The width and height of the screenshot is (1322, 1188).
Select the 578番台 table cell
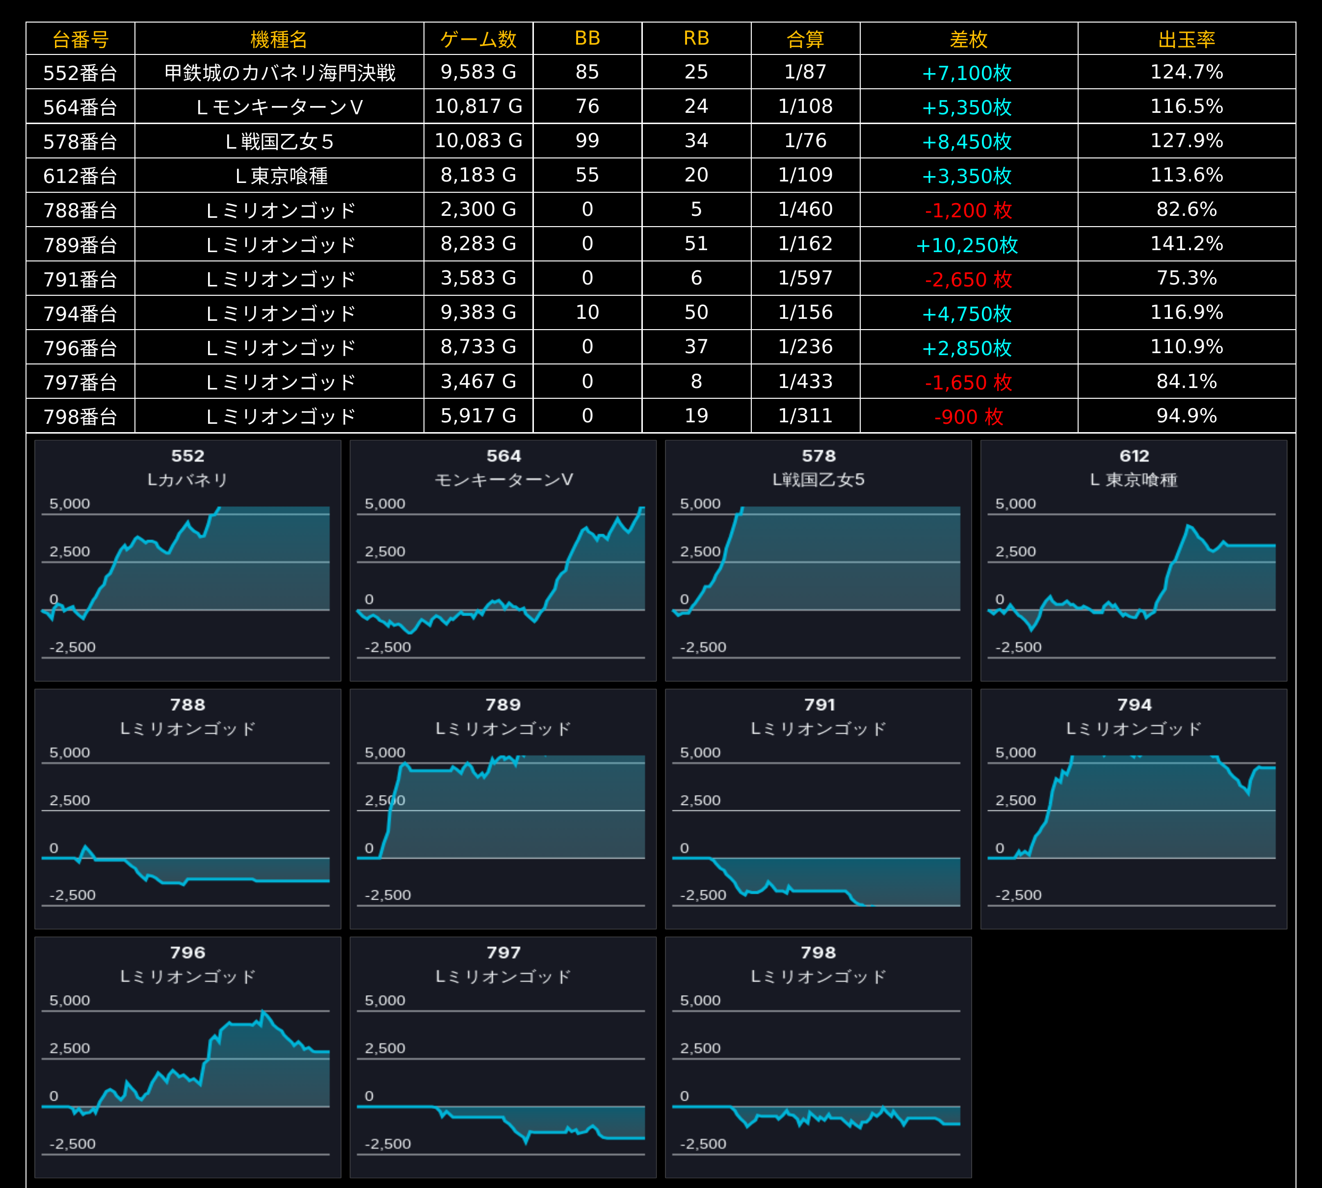80,141
